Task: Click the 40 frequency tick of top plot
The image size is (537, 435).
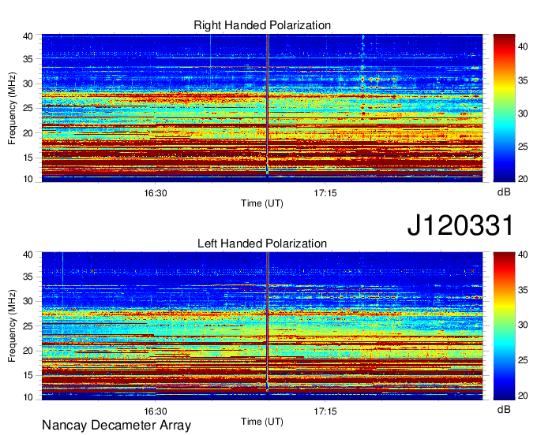Action: (28, 36)
